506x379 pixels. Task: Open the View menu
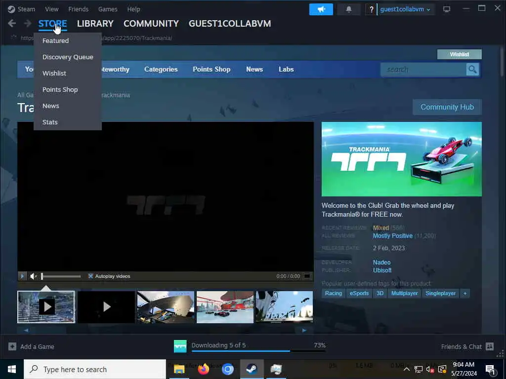point(51,9)
